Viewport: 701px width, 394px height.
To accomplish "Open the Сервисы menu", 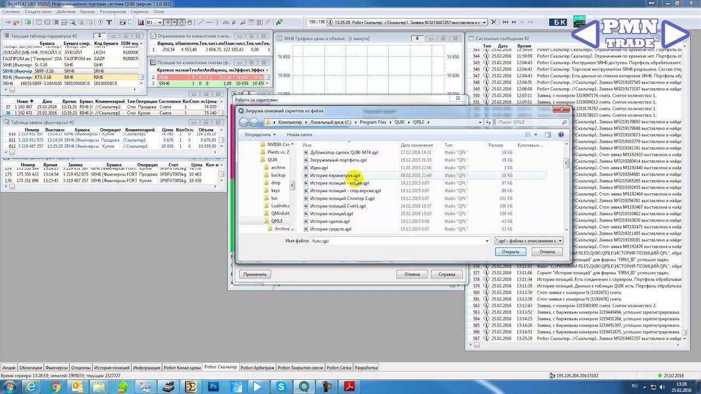I will pyautogui.click(x=140, y=11).
